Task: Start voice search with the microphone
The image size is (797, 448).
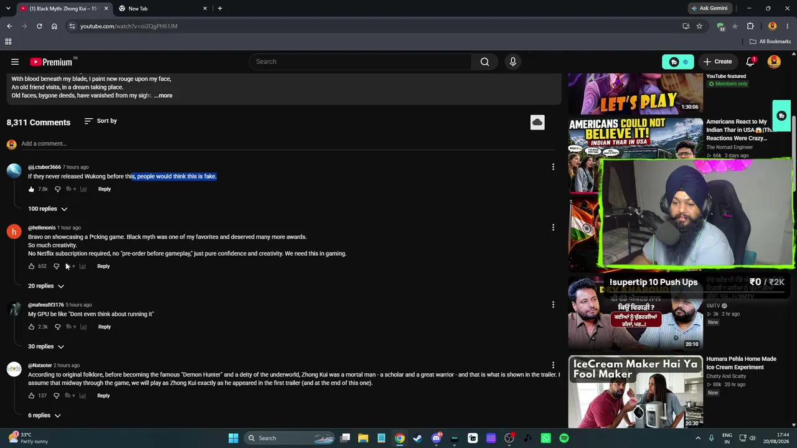Action: (x=513, y=62)
